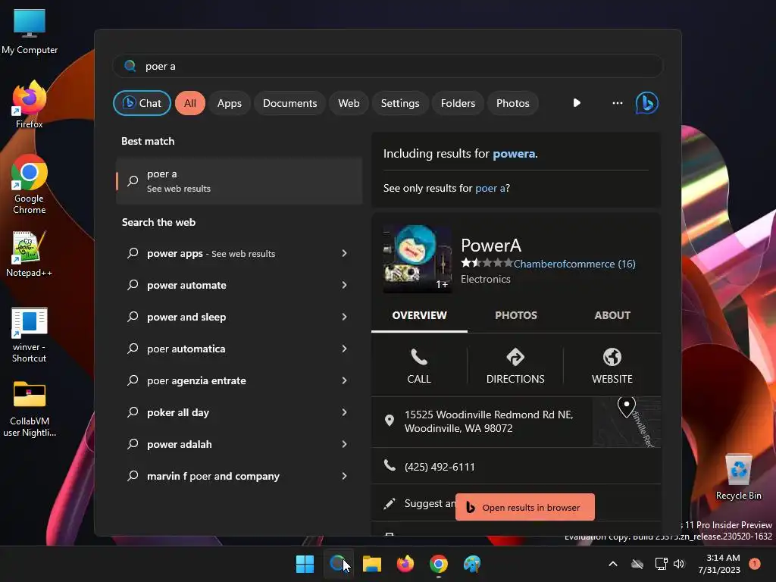Select the winver Shortcut desktop icon
Viewport: 776px width, 582px height.
tap(30, 335)
